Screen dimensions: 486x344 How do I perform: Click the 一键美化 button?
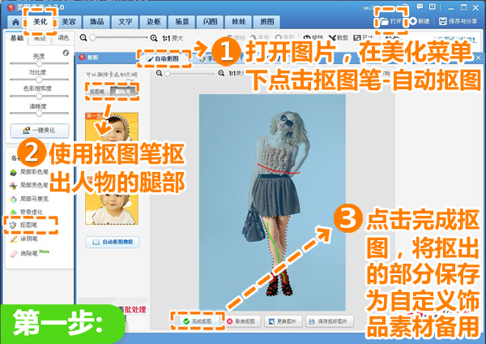coord(40,131)
